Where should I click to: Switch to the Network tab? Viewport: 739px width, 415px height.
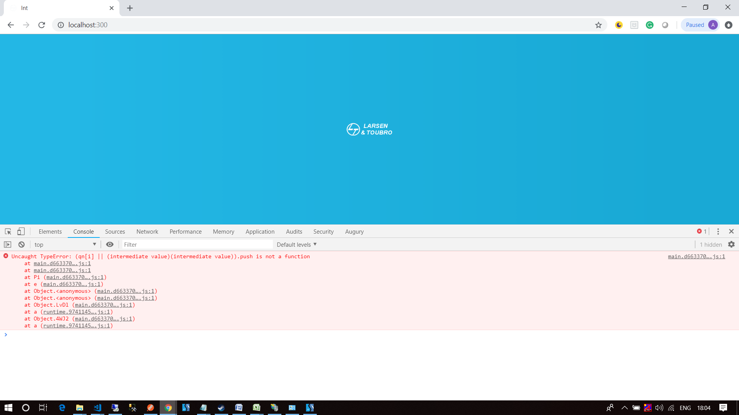point(147,231)
